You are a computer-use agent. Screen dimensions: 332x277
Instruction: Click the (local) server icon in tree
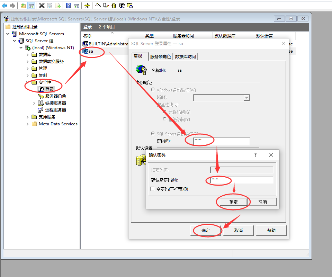[x=28, y=48]
